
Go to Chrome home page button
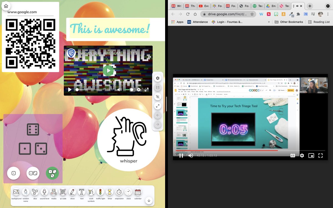tap(195, 14)
